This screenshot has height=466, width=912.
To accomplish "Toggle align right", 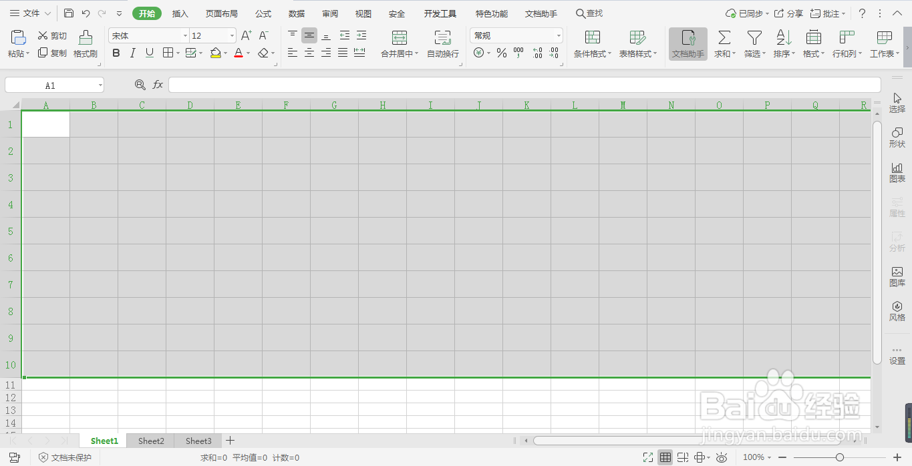I will point(325,53).
